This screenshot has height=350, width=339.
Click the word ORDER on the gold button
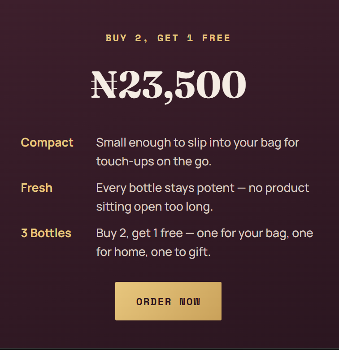coord(154,302)
